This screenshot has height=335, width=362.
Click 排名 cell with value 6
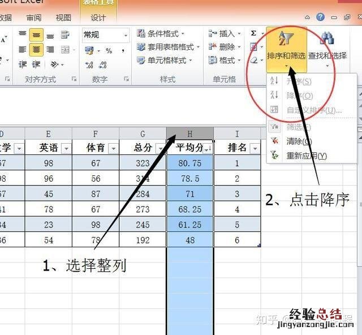click(x=237, y=240)
